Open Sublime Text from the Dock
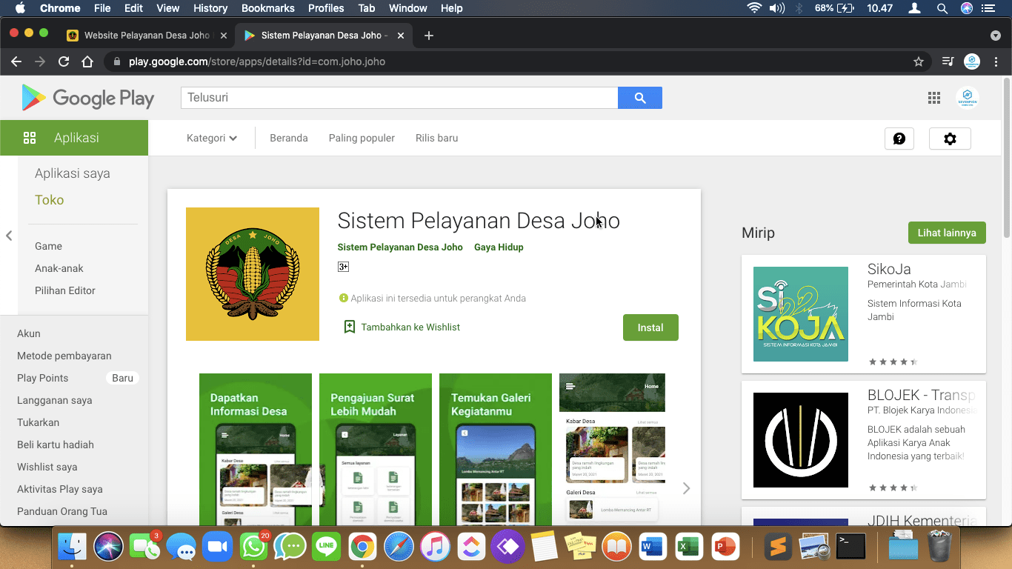Image resolution: width=1012 pixels, height=569 pixels. (779, 547)
